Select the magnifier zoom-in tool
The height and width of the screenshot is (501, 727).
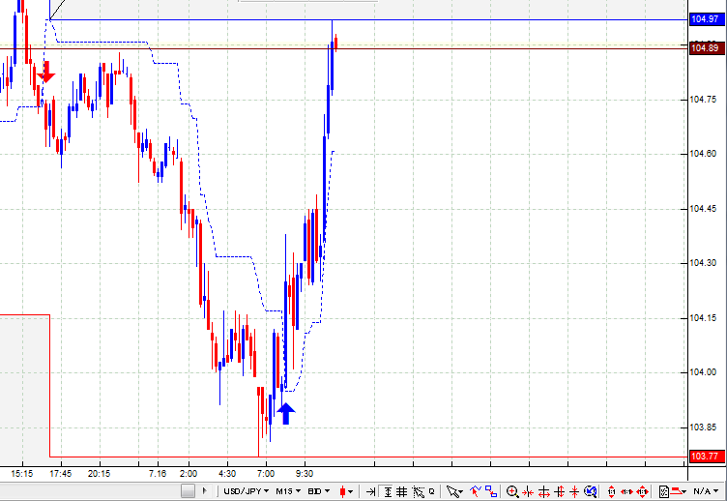point(511,491)
